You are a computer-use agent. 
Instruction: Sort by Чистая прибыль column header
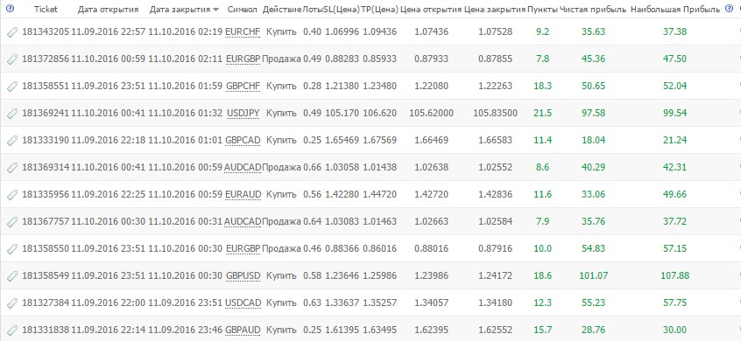[x=593, y=9]
